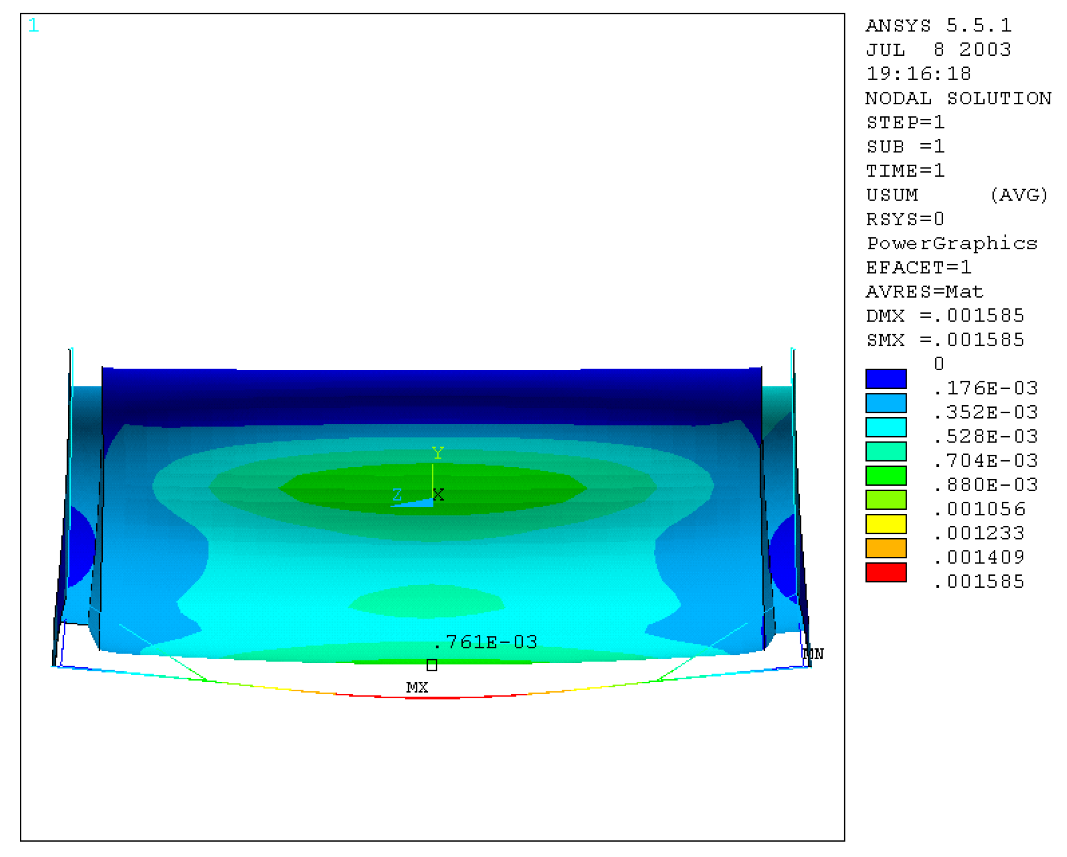Click the square probe marker on the plot
The height and width of the screenshot is (857, 1067).
pyautogui.click(x=432, y=665)
